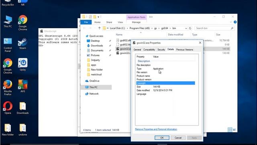Launch the Mozilla Firefox shortcut
This screenshot has width=257, height=145.
(x=8, y=88)
